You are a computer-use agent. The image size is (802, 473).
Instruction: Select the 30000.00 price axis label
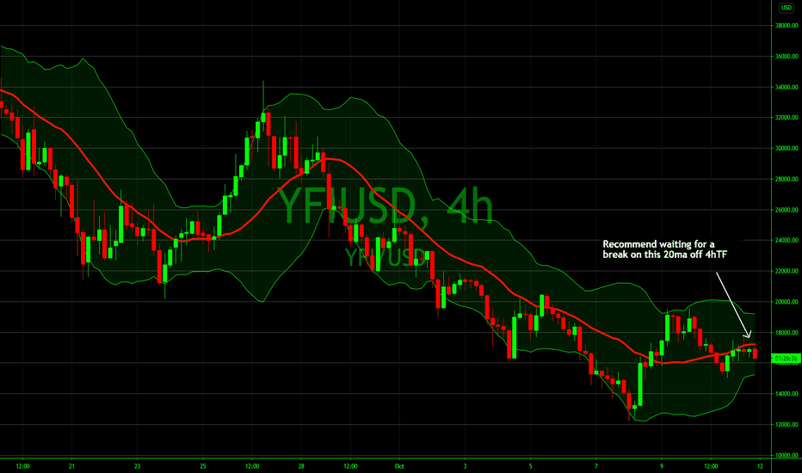(x=787, y=148)
